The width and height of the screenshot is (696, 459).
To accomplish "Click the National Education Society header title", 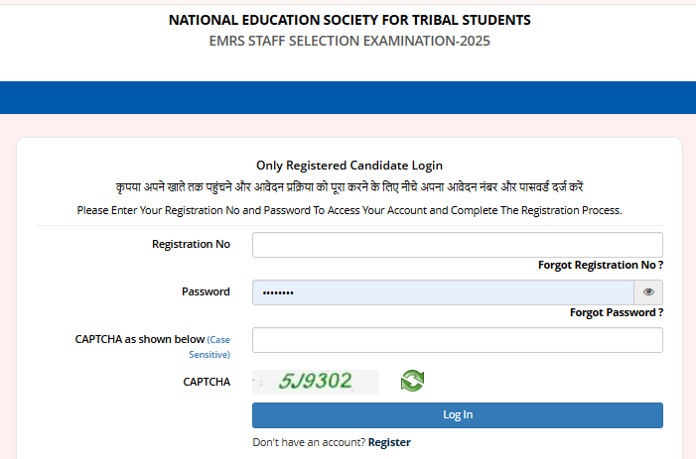I will tap(349, 20).
